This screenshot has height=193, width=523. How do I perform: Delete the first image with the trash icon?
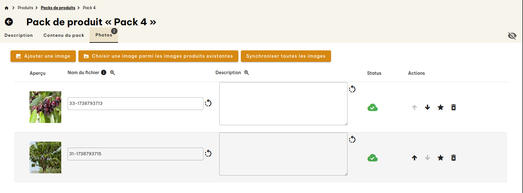[453, 107]
